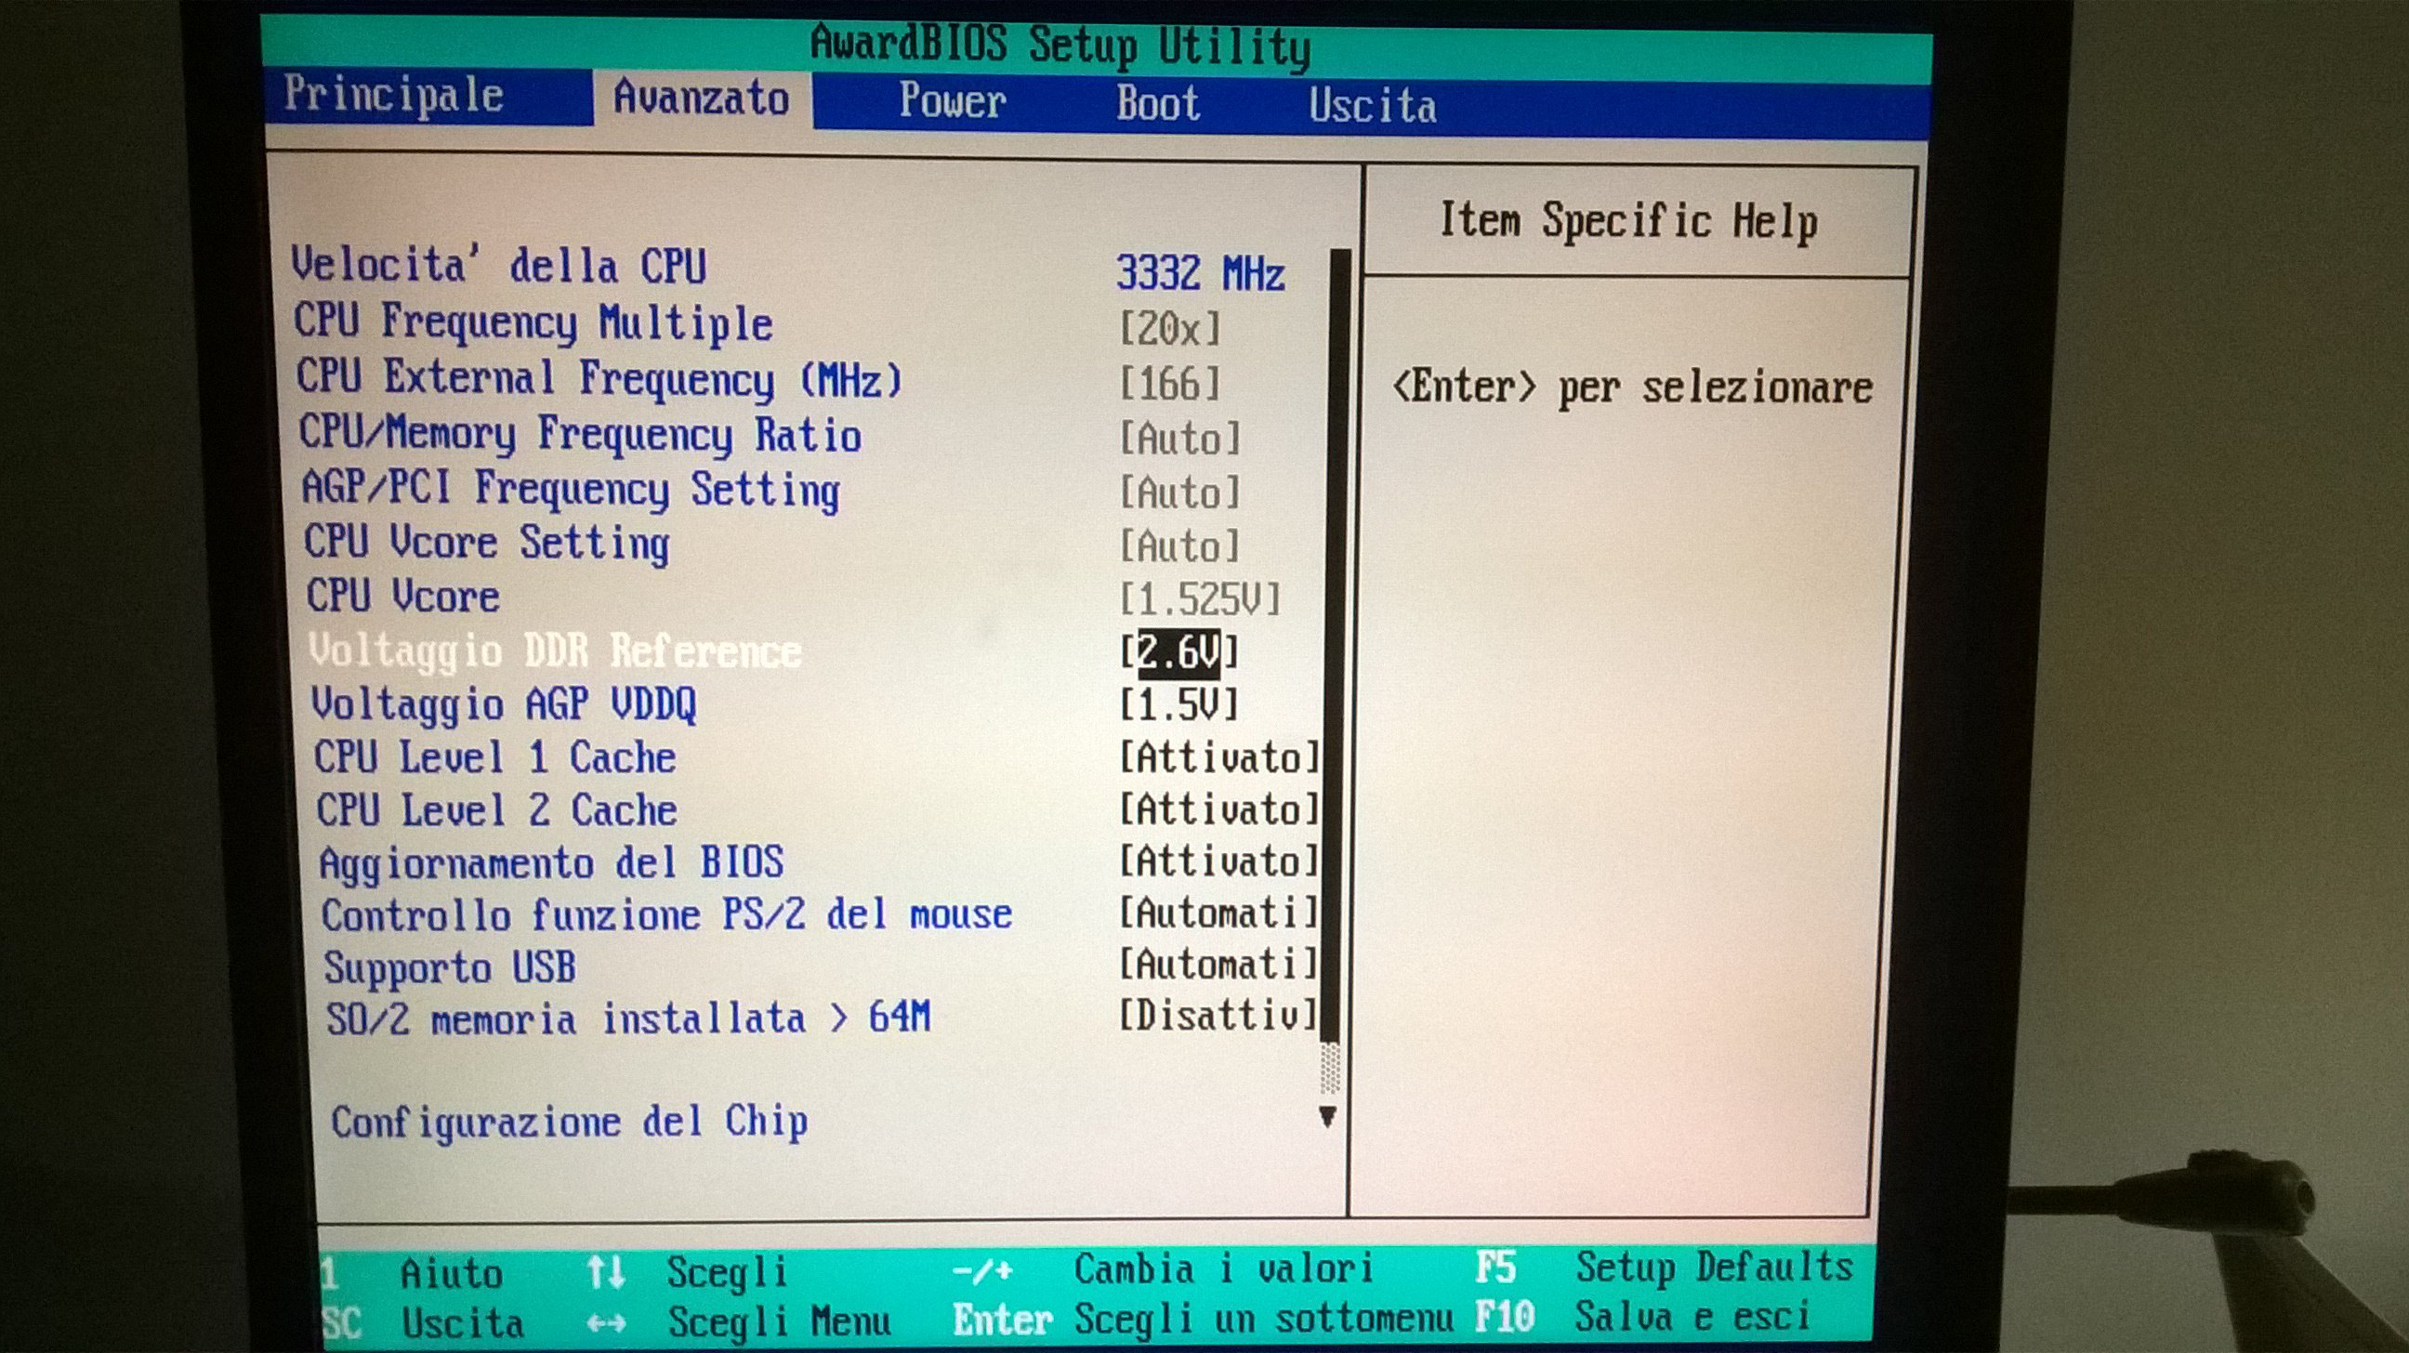Toggle Aggiornamento del BIOS Attivato value
The width and height of the screenshot is (2409, 1353).
(1218, 861)
